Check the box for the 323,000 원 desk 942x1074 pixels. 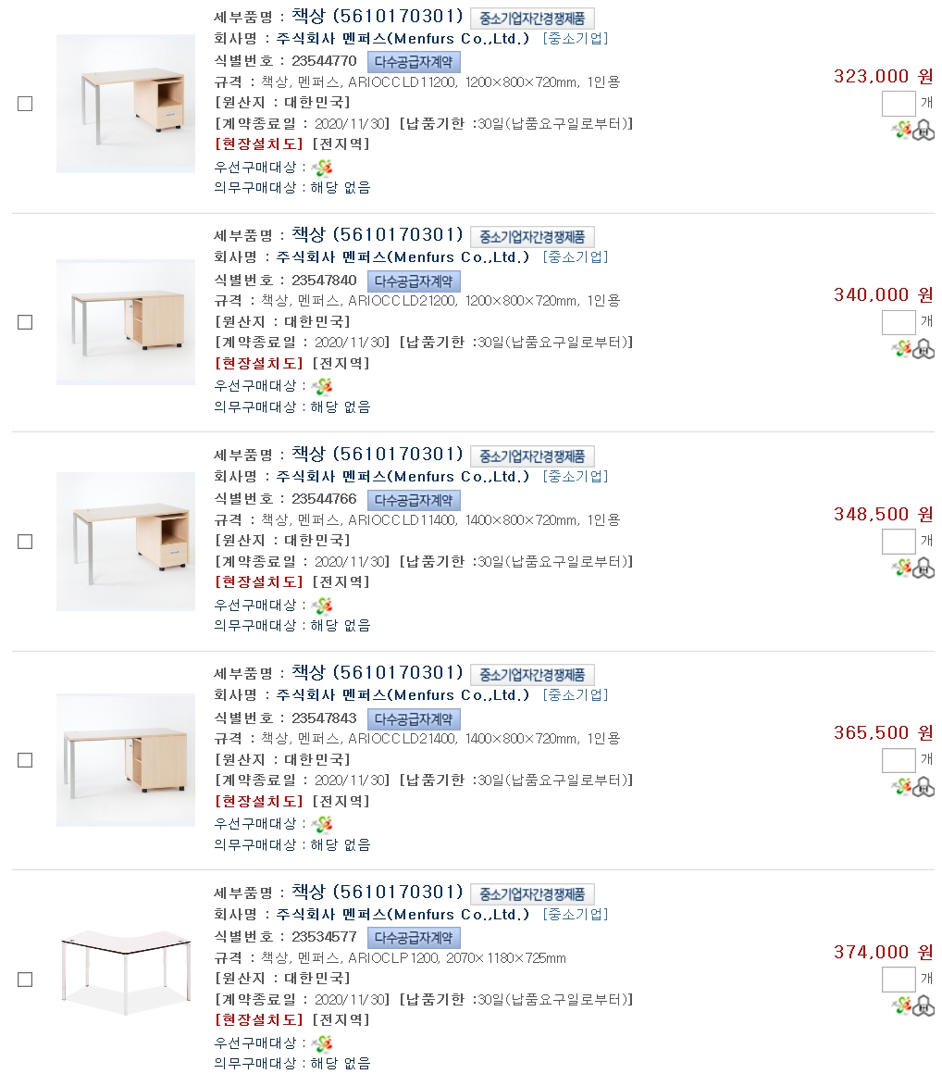pos(25,104)
